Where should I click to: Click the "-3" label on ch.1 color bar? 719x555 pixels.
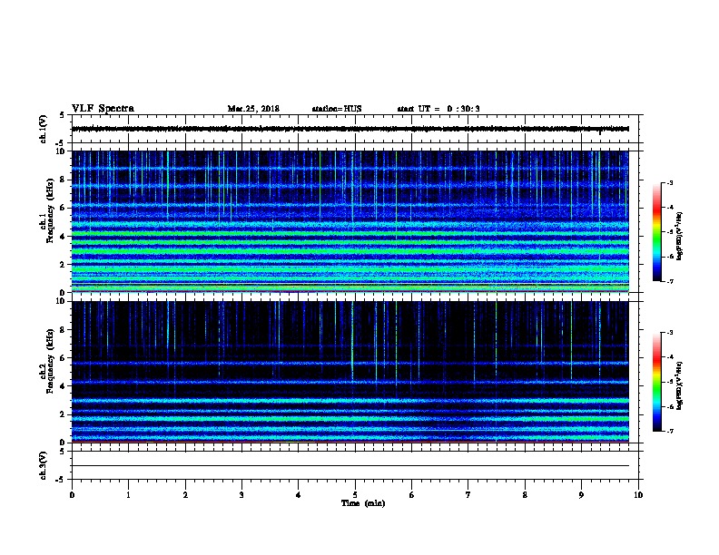(x=670, y=183)
